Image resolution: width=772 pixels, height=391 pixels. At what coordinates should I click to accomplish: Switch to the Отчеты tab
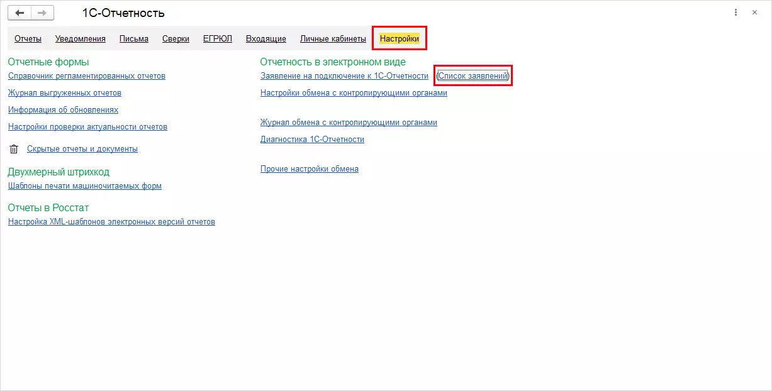(28, 39)
